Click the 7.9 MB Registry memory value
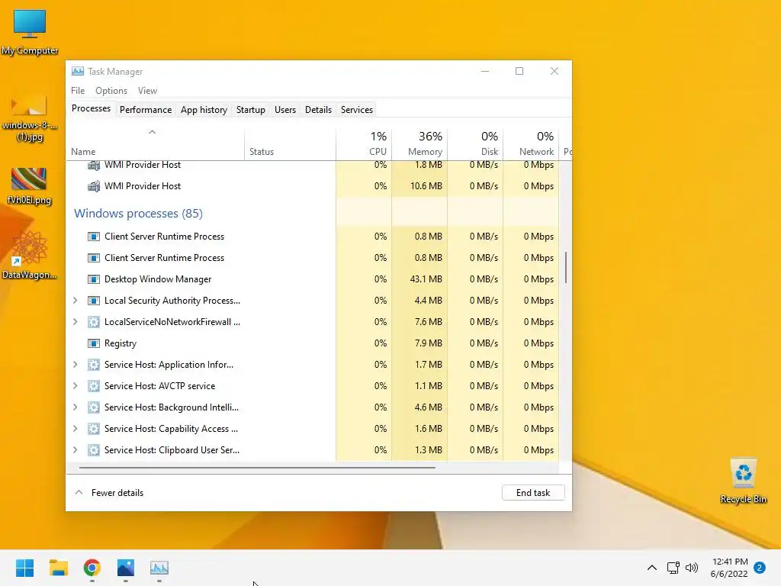Image resolution: width=781 pixels, height=586 pixels. (429, 344)
